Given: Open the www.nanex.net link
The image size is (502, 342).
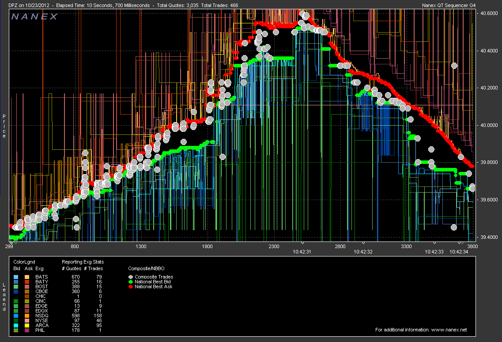Looking at the screenshot, I should coord(449,330).
